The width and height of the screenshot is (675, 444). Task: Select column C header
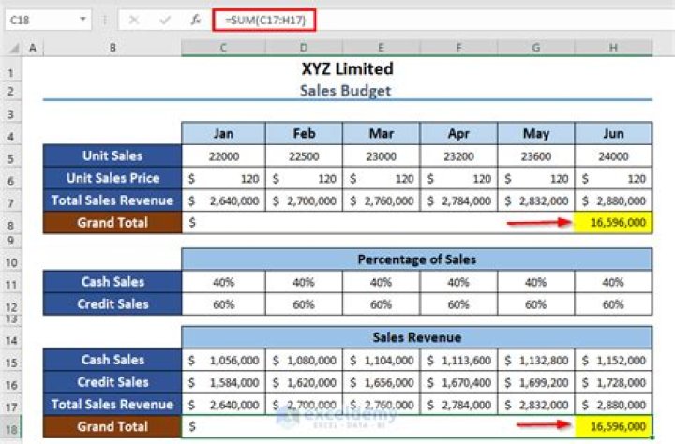coord(223,48)
